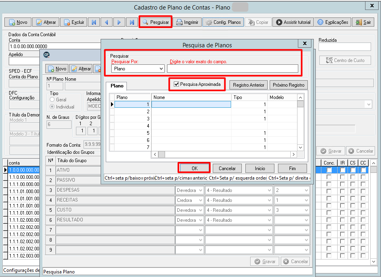
Task: Play the Assistir tutorial button
Action: coord(293,22)
